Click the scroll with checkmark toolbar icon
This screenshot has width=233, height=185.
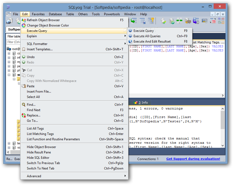tap(163, 21)
